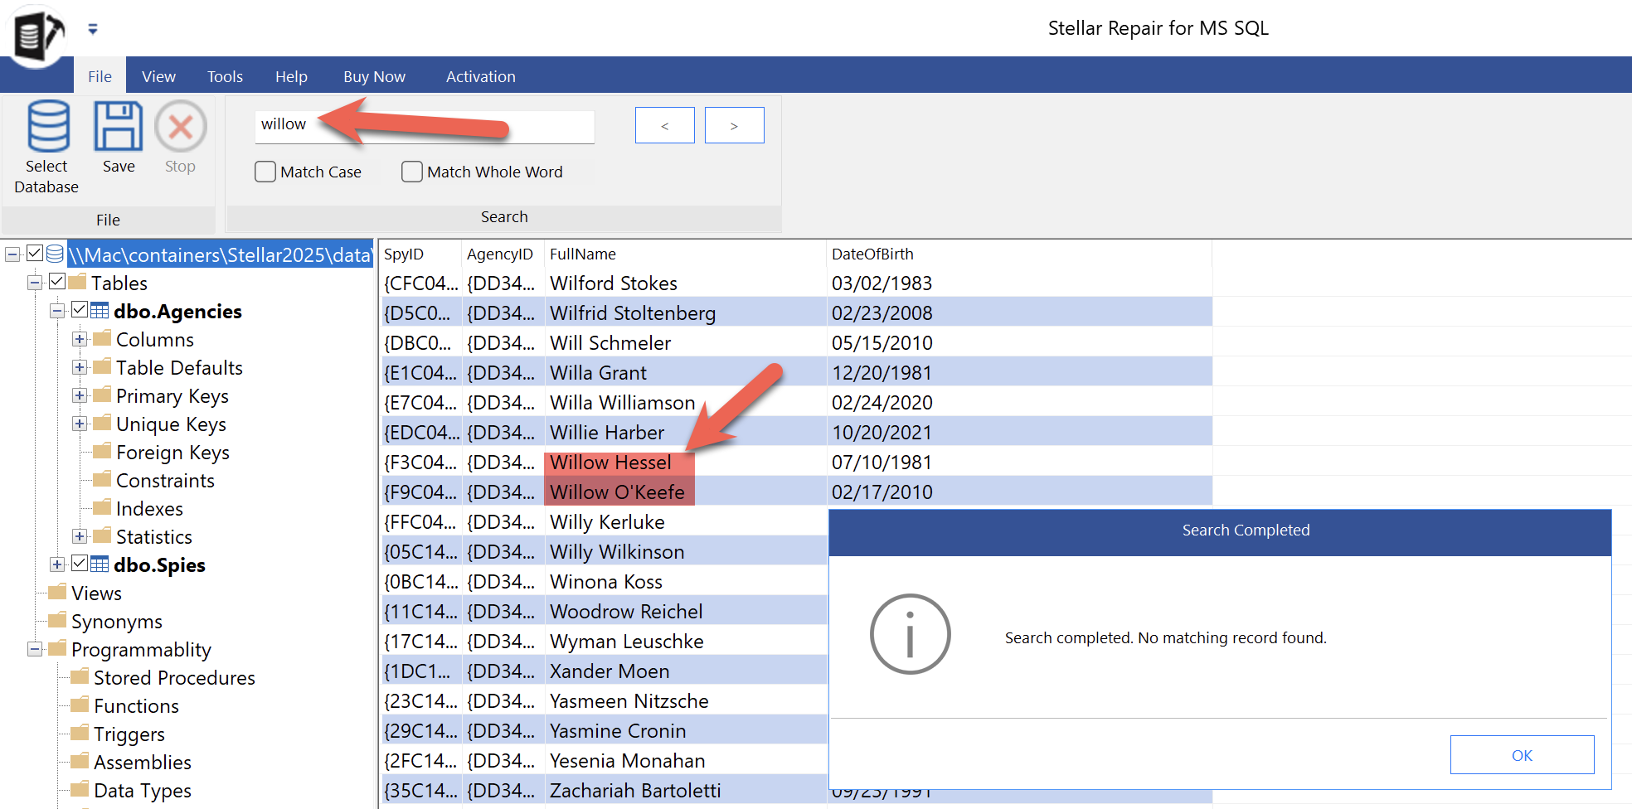The height and width of the screenshot is (809, 1632).
Task: Click the Data Types folder icon
Action: pos(80,789)
